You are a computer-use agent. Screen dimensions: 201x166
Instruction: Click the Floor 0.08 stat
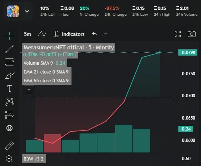67,11
